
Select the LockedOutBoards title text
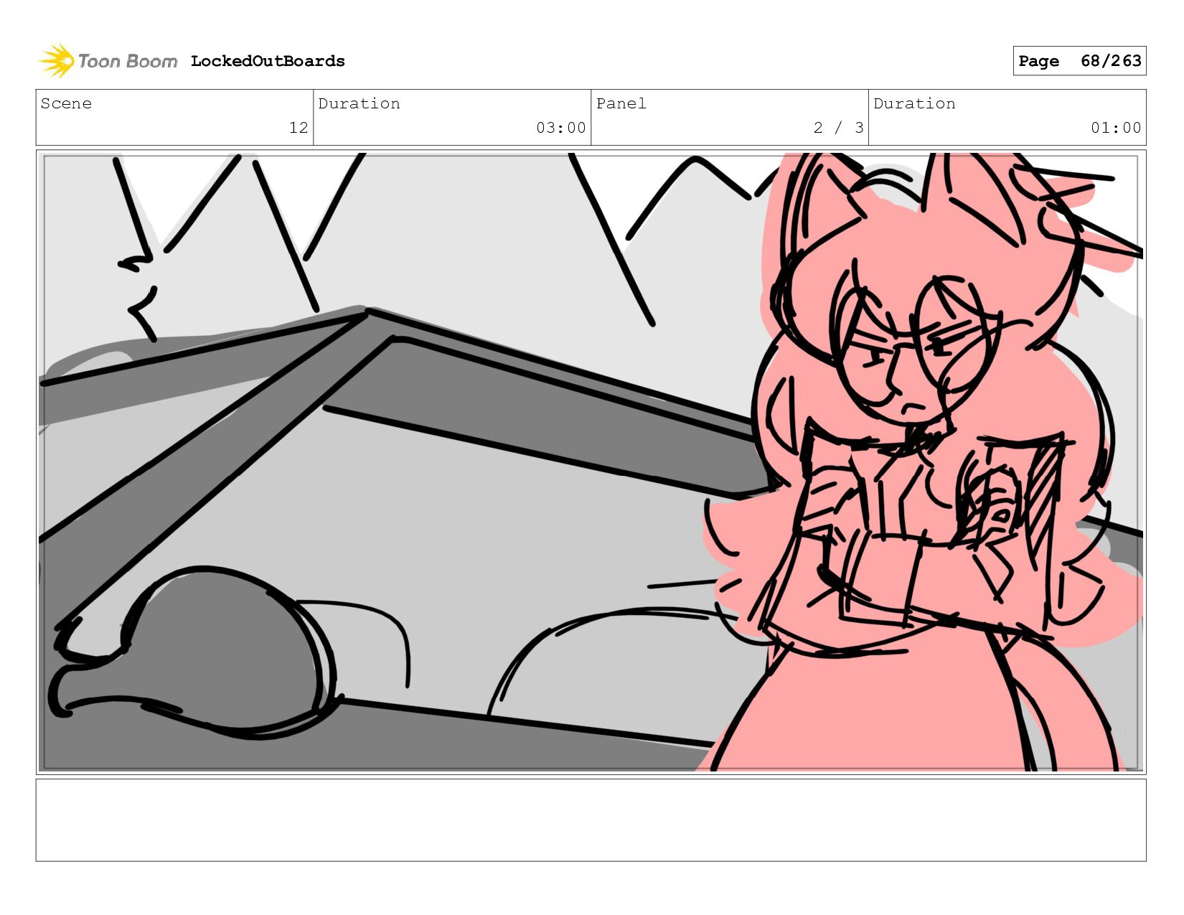click(x=268, y=61)
